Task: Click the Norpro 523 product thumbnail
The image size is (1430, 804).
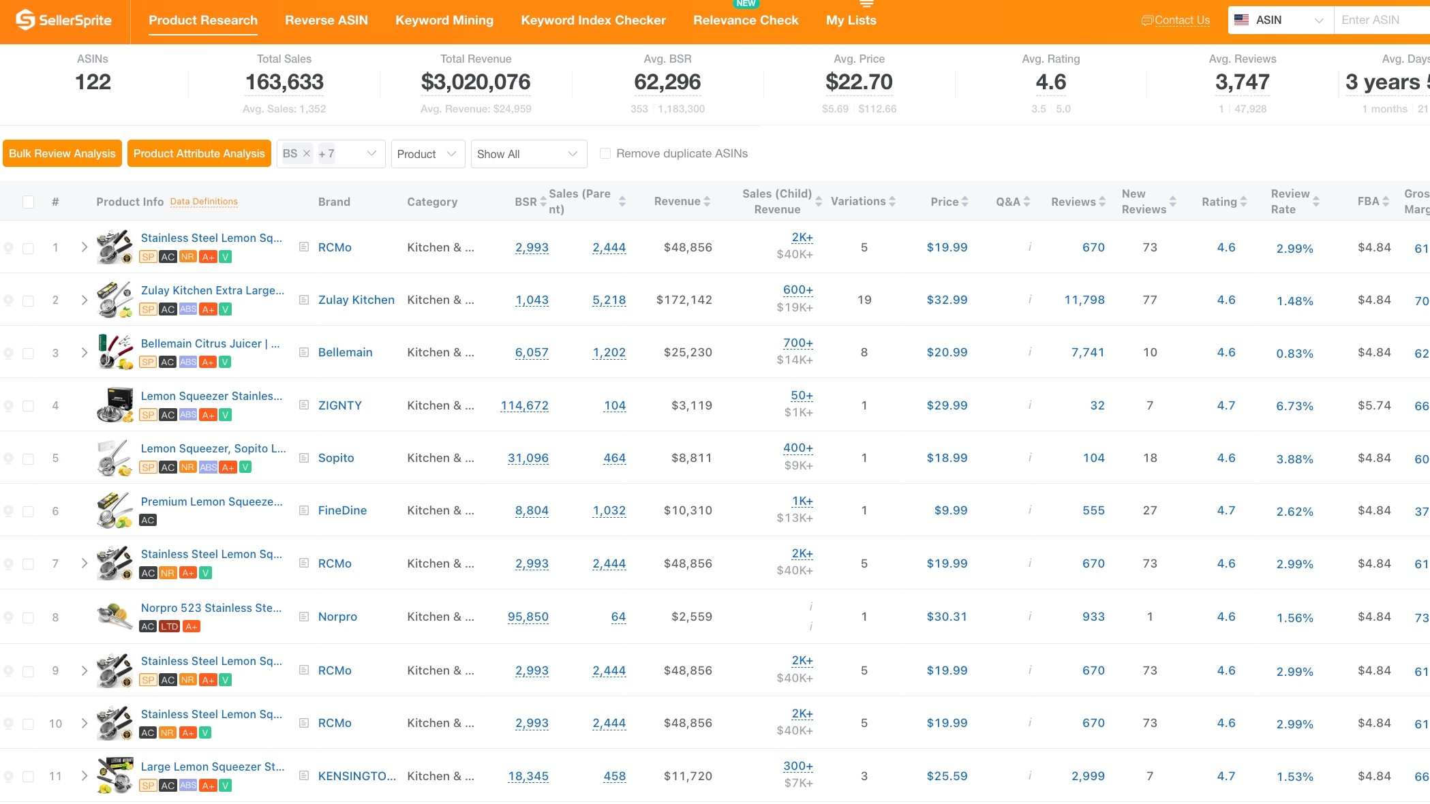Action: (114, 617)
